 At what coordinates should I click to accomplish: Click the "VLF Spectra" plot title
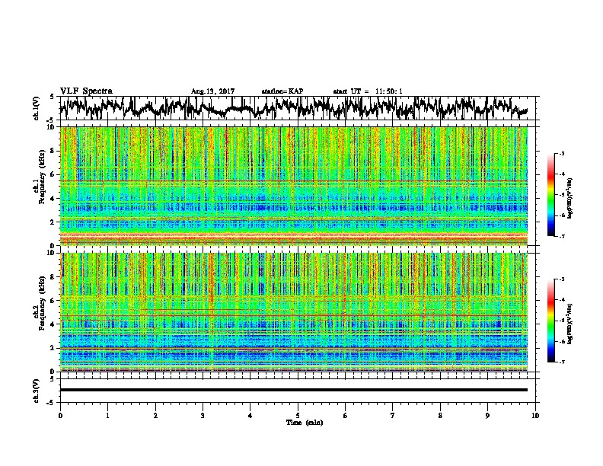pos(86,91)
